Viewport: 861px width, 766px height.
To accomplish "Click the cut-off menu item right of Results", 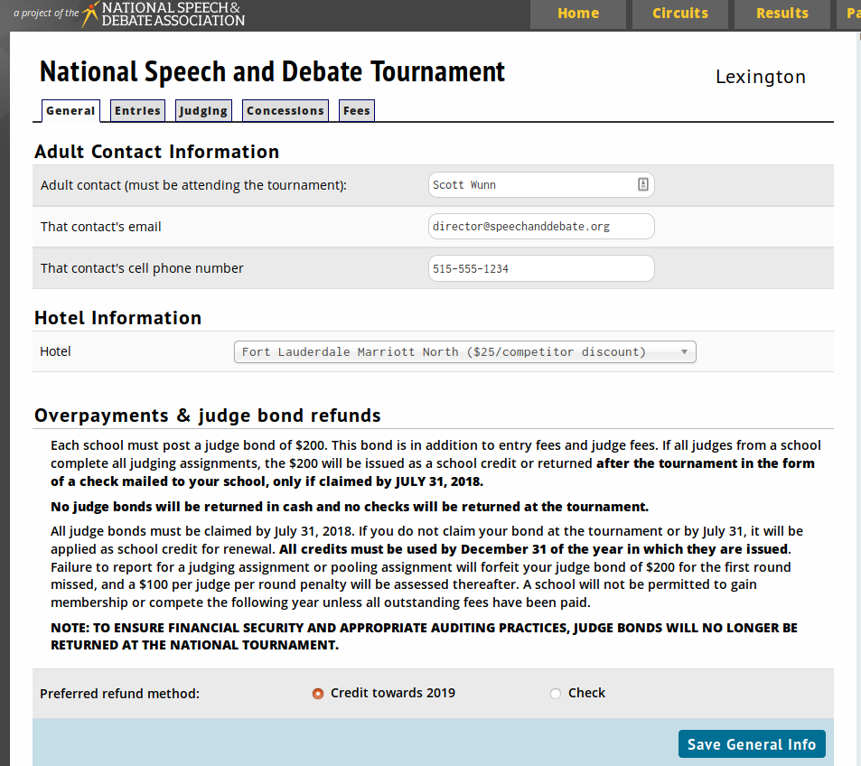I will (851, 14).
